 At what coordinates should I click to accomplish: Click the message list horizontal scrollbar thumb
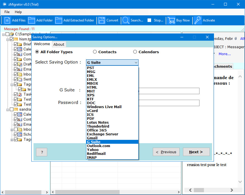[87, 192]
